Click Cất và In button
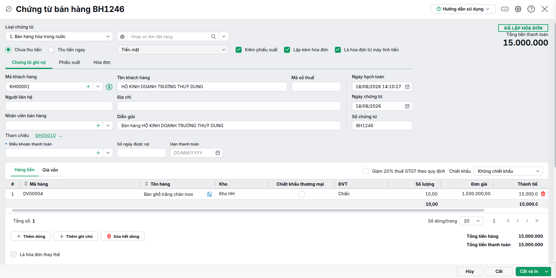Screen dimensions: 556x278 pos(529,271)
